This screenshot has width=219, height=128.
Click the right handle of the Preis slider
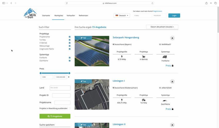[x=69, y=73]
